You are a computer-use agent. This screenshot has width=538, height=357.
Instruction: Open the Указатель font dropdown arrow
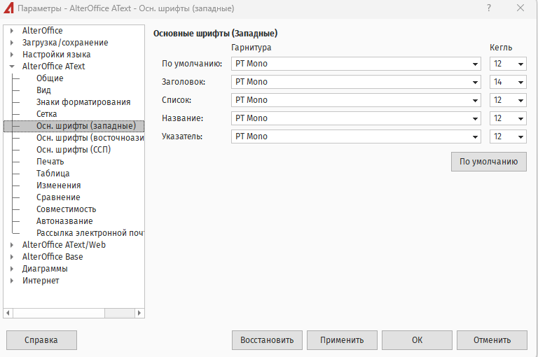[x=476, y=136]
